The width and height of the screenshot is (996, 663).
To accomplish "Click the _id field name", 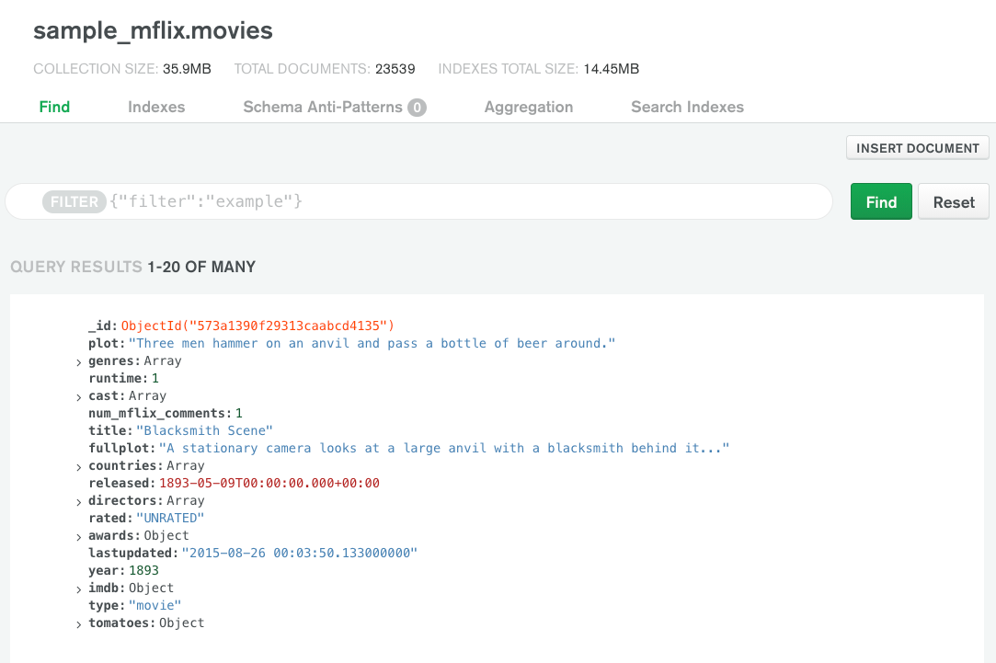I will 102,326.
